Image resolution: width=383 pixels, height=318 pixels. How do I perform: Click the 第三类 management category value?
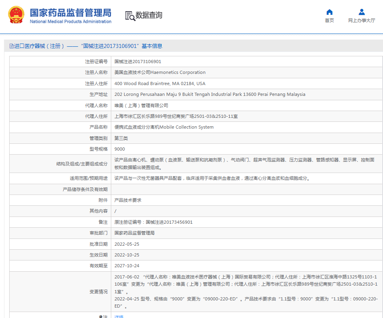pyautogui.click(x=121, y=138)
